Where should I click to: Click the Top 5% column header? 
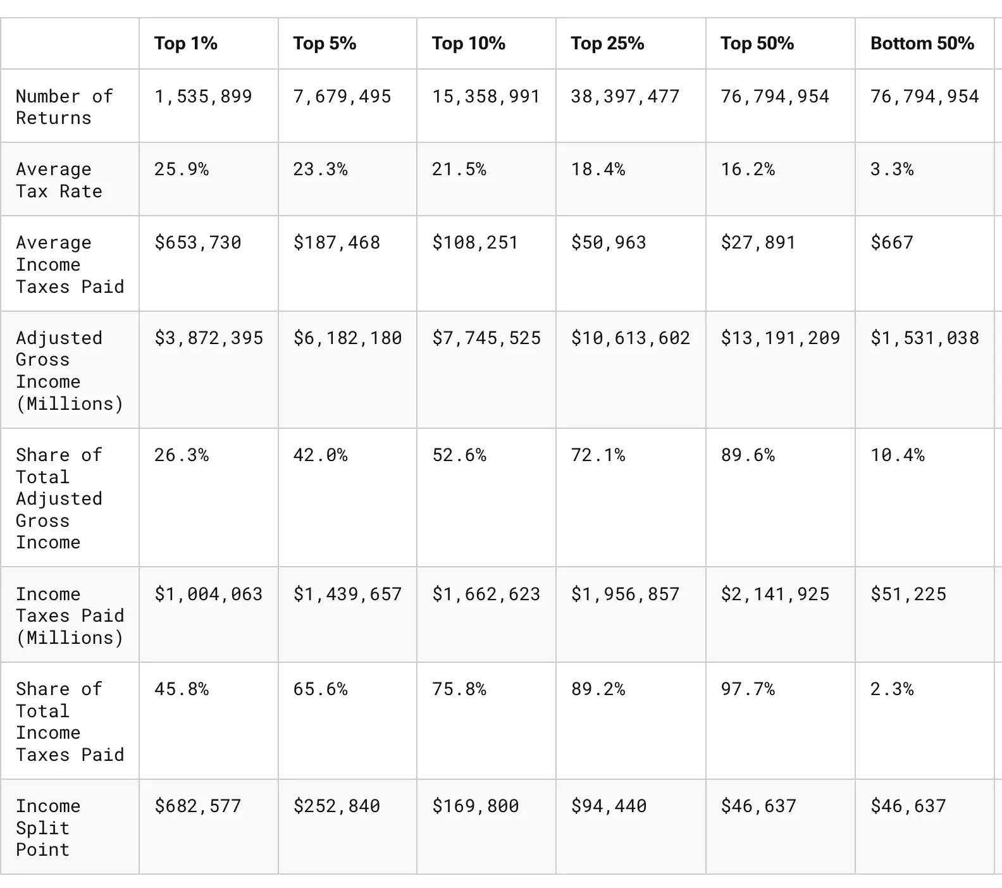[325, 44]
